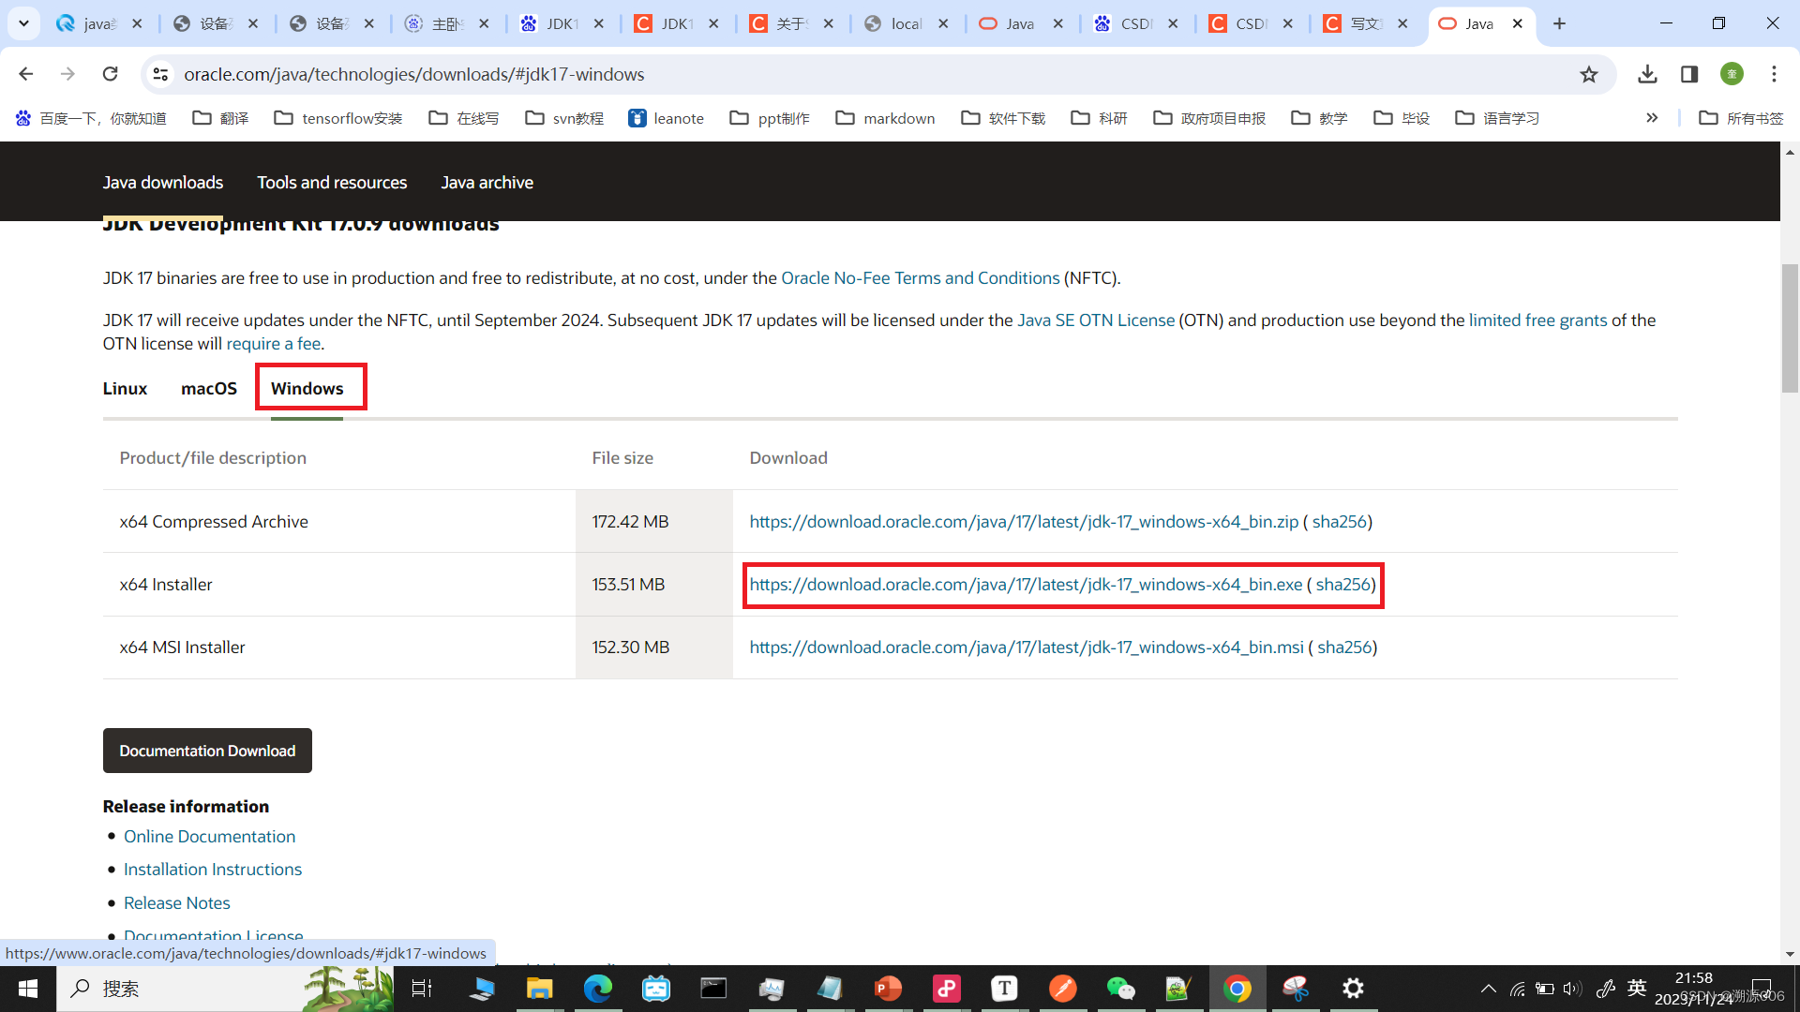Open the jdk-17_windows-x64_bin.exe download link
The height and width of the screenshot is (1012, 1800).
[1024, 584]
